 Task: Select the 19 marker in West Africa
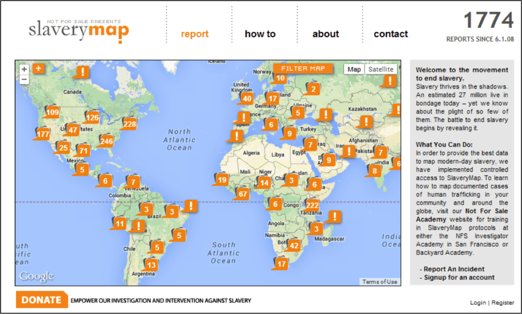(x=221, y=180)
